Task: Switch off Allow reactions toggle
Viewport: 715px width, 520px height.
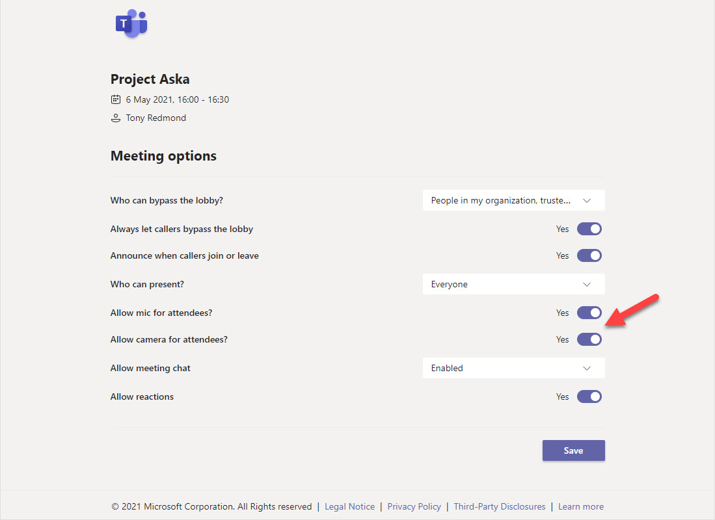Action: (589, 396)
